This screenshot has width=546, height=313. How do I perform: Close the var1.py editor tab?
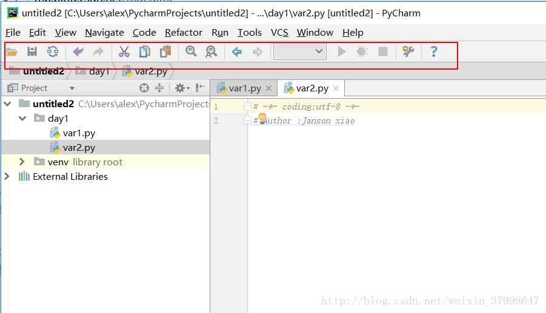269,88
